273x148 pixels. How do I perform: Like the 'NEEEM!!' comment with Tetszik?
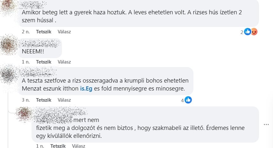point(44,62)
